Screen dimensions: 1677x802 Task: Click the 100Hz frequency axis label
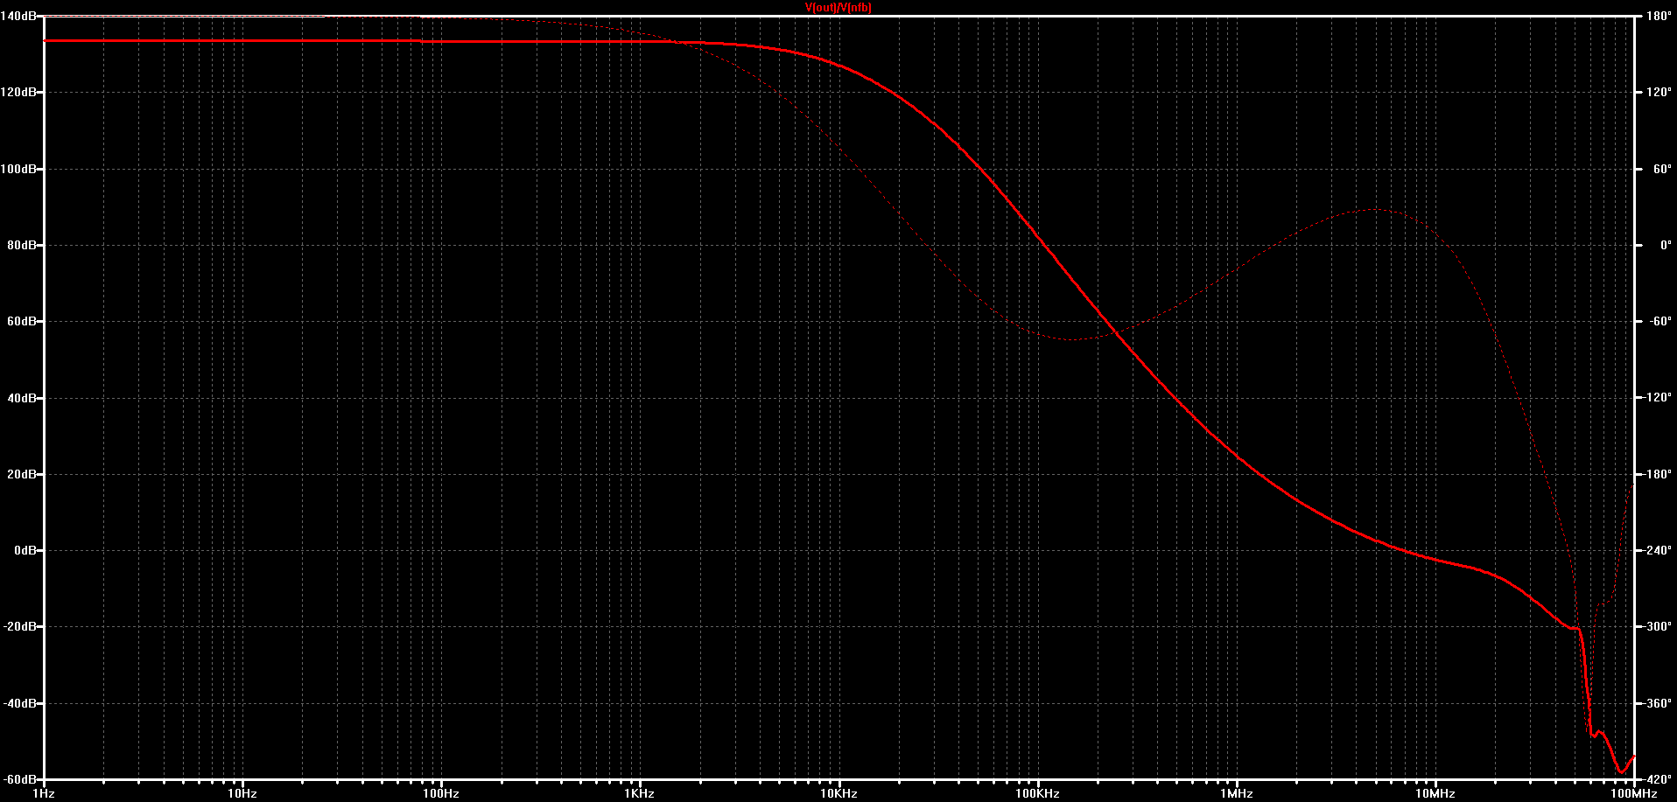click(x=441, y=794)
